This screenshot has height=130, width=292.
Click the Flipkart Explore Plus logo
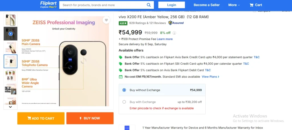point(48,5)
